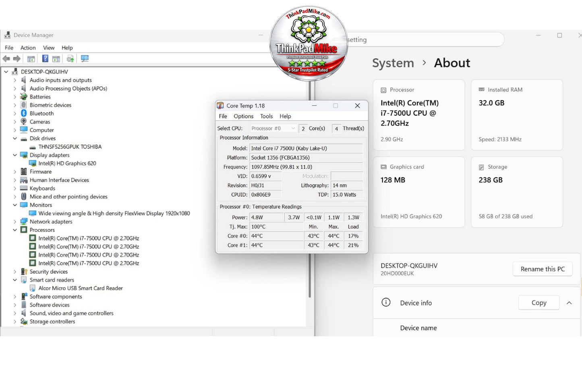The image size is (582, 366).
Task: Open Device Manager's Action menu
Action: click(x=28, y=48)
